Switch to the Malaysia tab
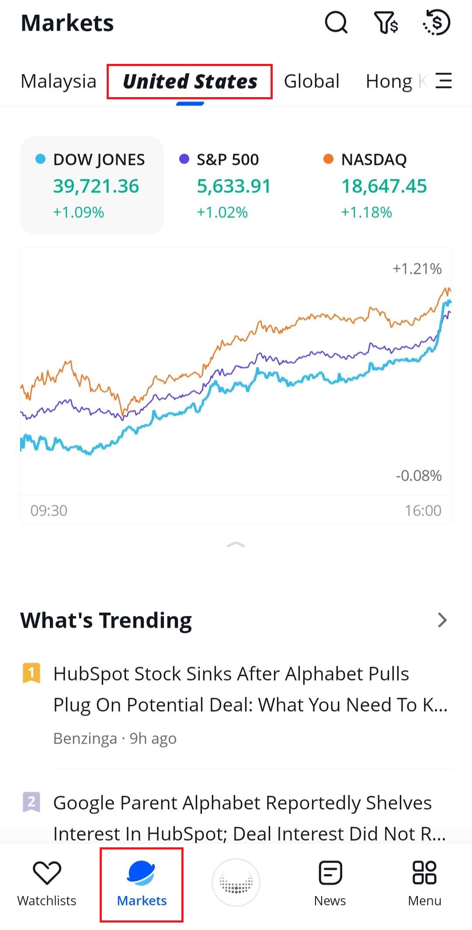 click(59, 81)
